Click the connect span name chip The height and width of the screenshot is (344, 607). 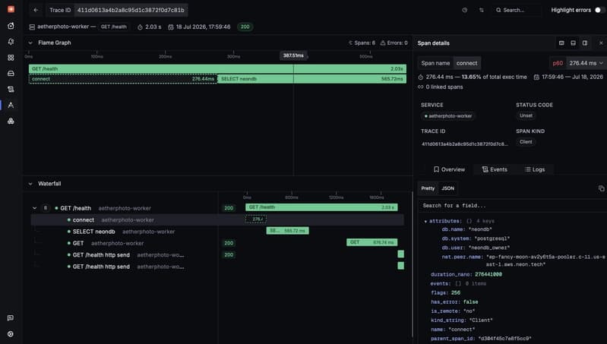466,63
